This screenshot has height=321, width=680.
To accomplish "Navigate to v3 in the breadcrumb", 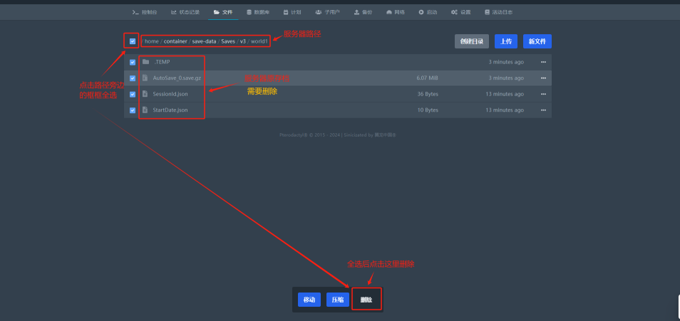I will (x=243, y=41).
